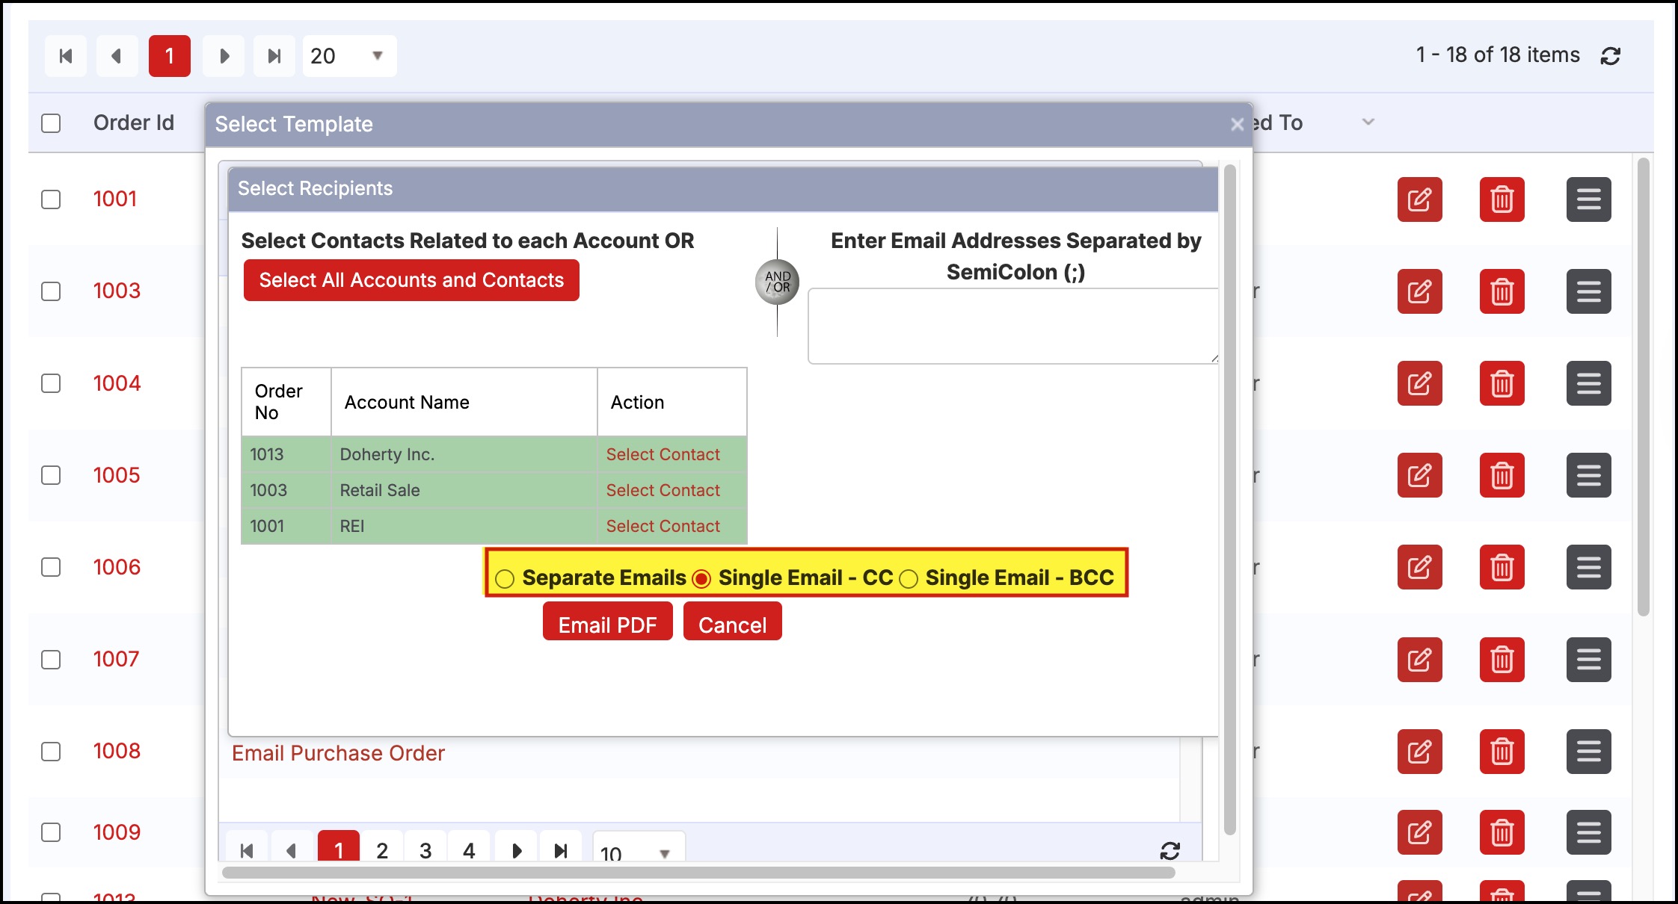This screenshot has width=1678, height=904.
Task: Delete order 1005
Action: (1502, 475)
